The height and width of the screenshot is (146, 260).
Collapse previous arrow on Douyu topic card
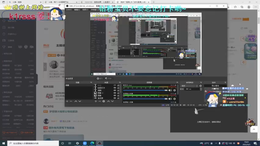click(45, 67)
